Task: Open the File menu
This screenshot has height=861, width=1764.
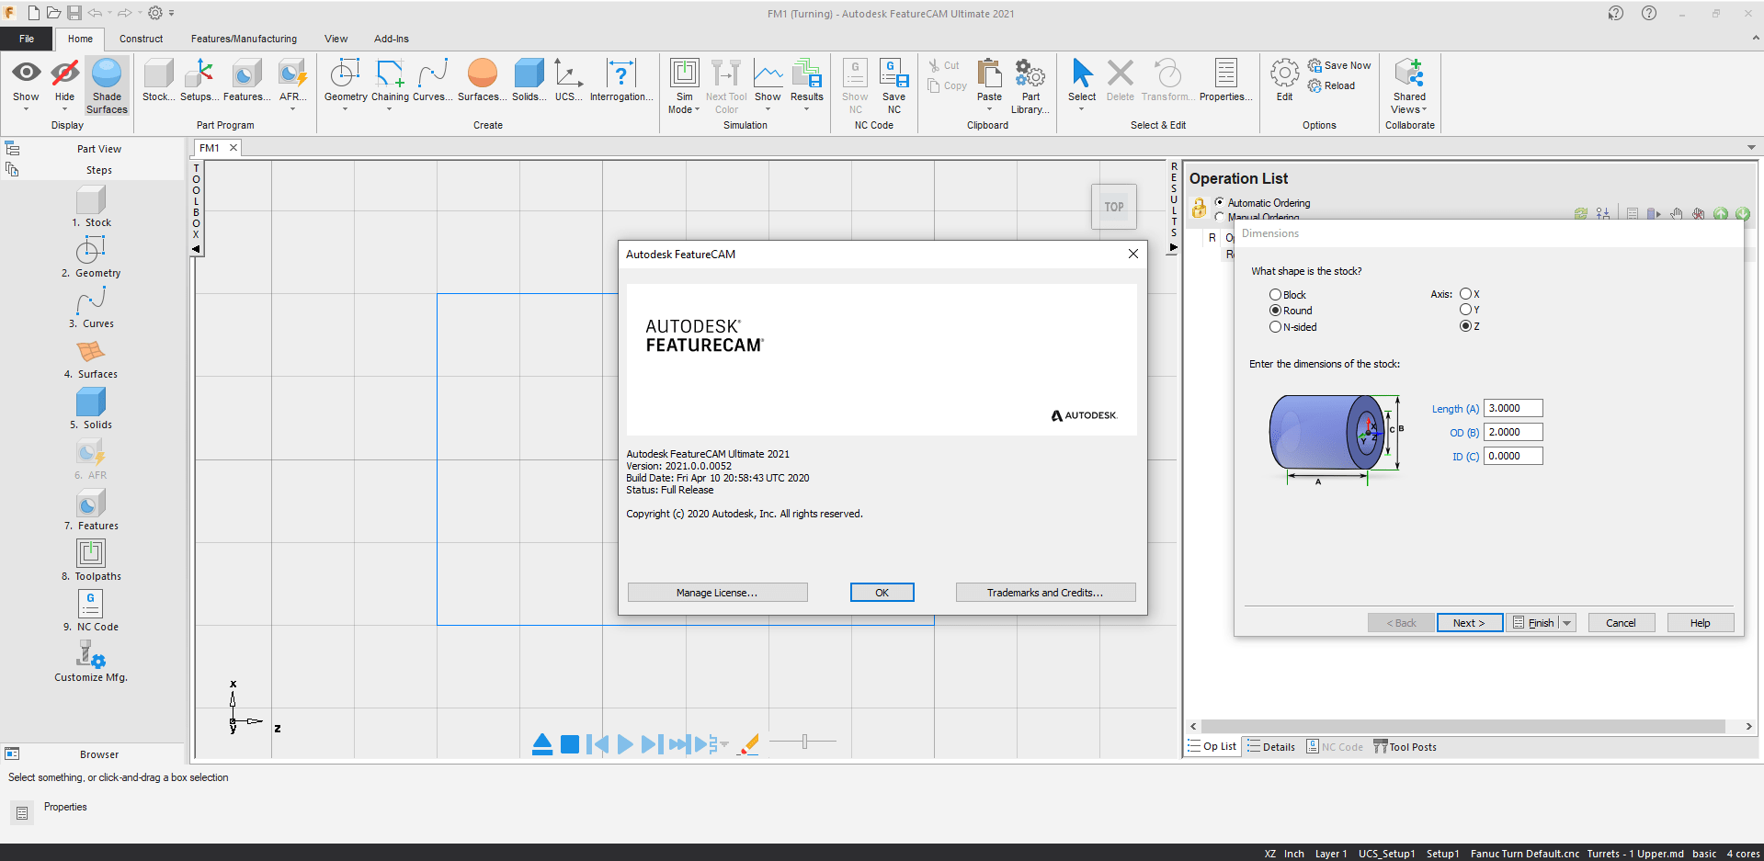Action: [x=27, y=39]
